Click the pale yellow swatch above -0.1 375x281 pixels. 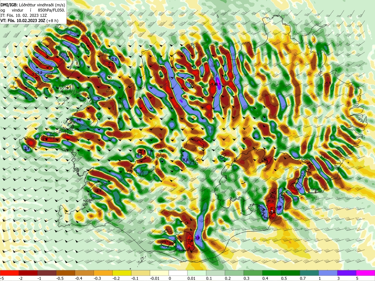click(x=141, y=273)
